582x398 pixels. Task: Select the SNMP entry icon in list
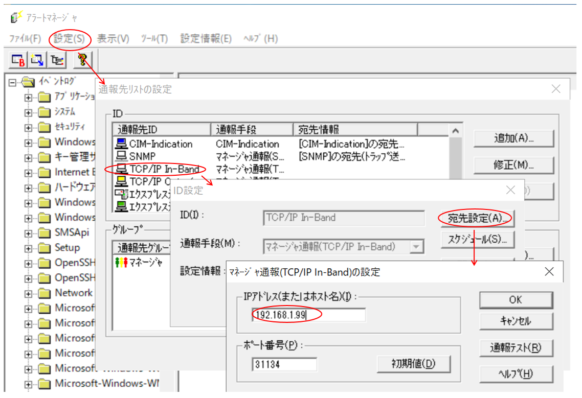(122, 156)
